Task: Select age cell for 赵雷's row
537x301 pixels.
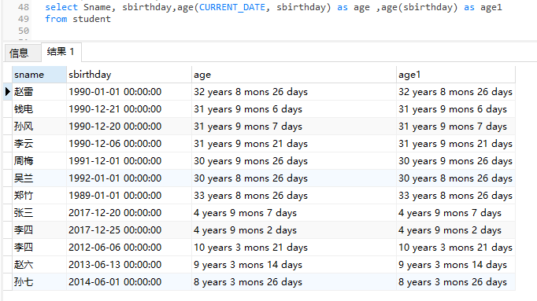Action: 294,92
